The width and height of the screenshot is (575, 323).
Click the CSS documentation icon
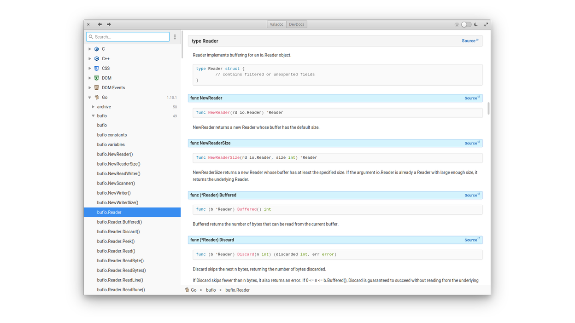pos(97,68)
